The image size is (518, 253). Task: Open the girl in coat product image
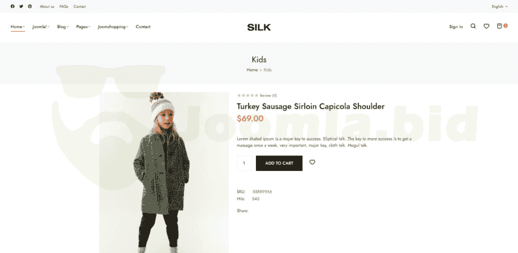pyautogui.click(x=164, y=173)
